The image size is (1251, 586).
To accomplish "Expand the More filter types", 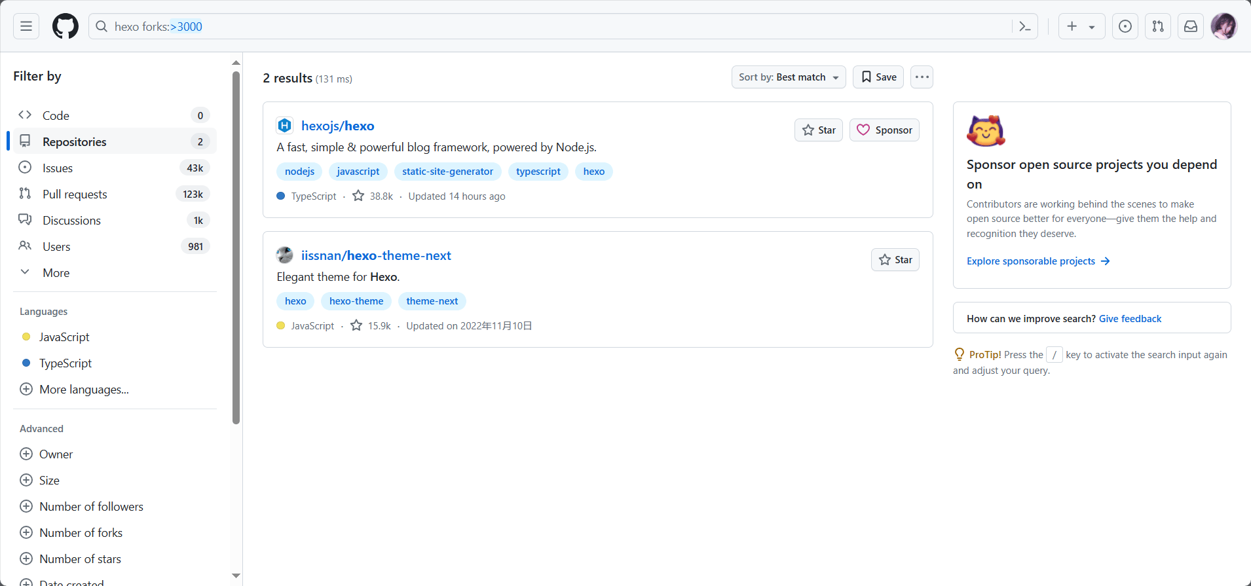I will (56, 273).
